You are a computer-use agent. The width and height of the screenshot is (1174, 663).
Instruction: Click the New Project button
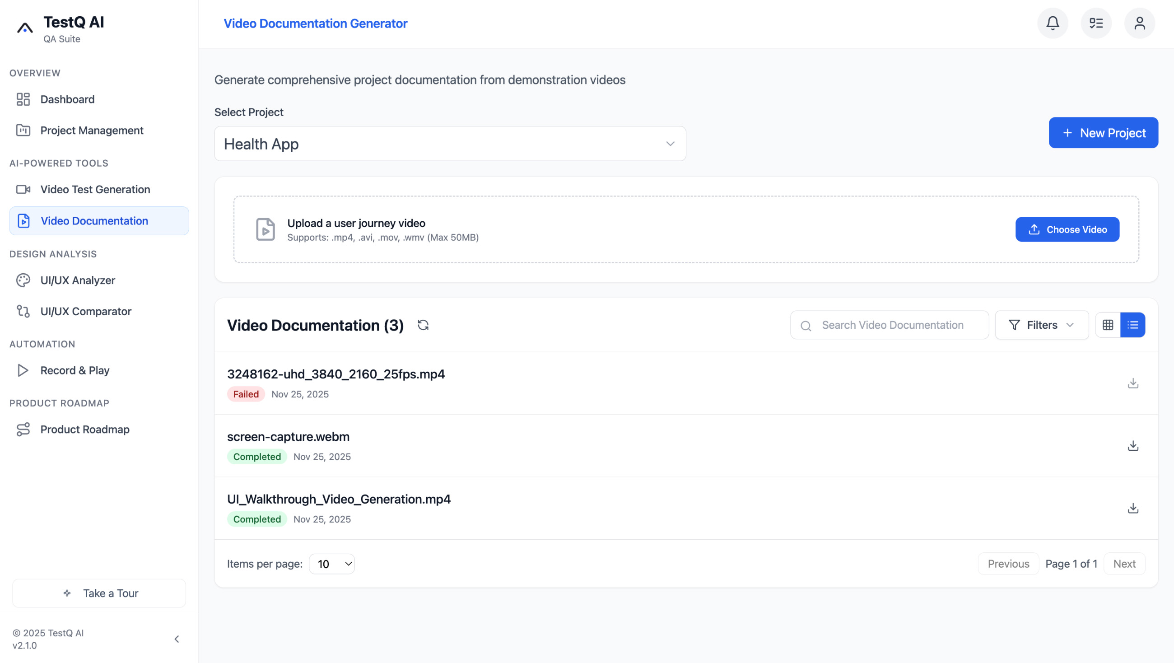1103,133
